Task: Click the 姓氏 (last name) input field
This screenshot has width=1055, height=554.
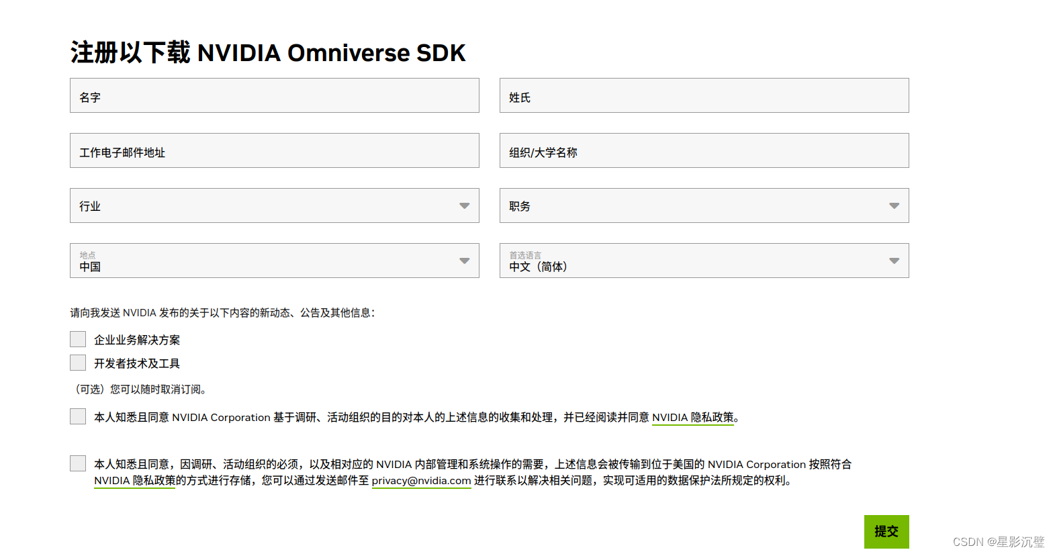Action: [x=704, y=95]
